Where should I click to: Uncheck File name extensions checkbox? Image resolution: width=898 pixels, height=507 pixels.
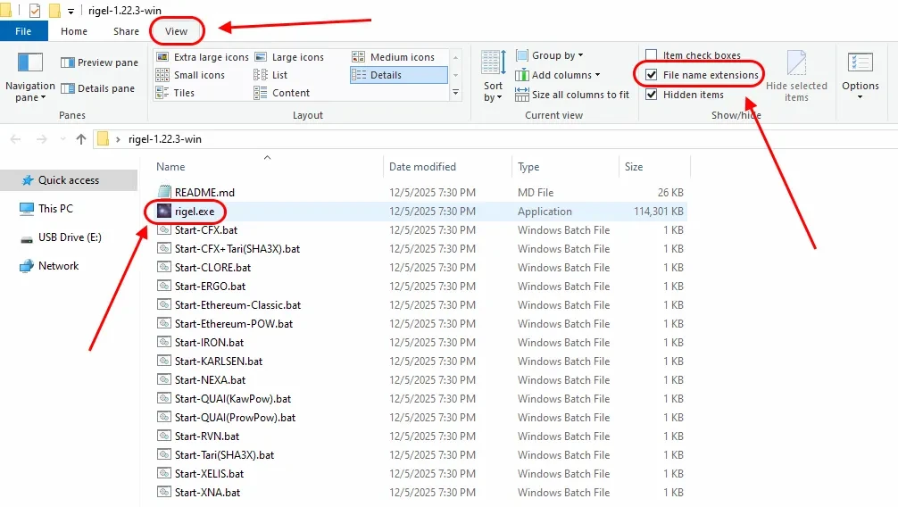pyautogui.click(x=652, y=75)
